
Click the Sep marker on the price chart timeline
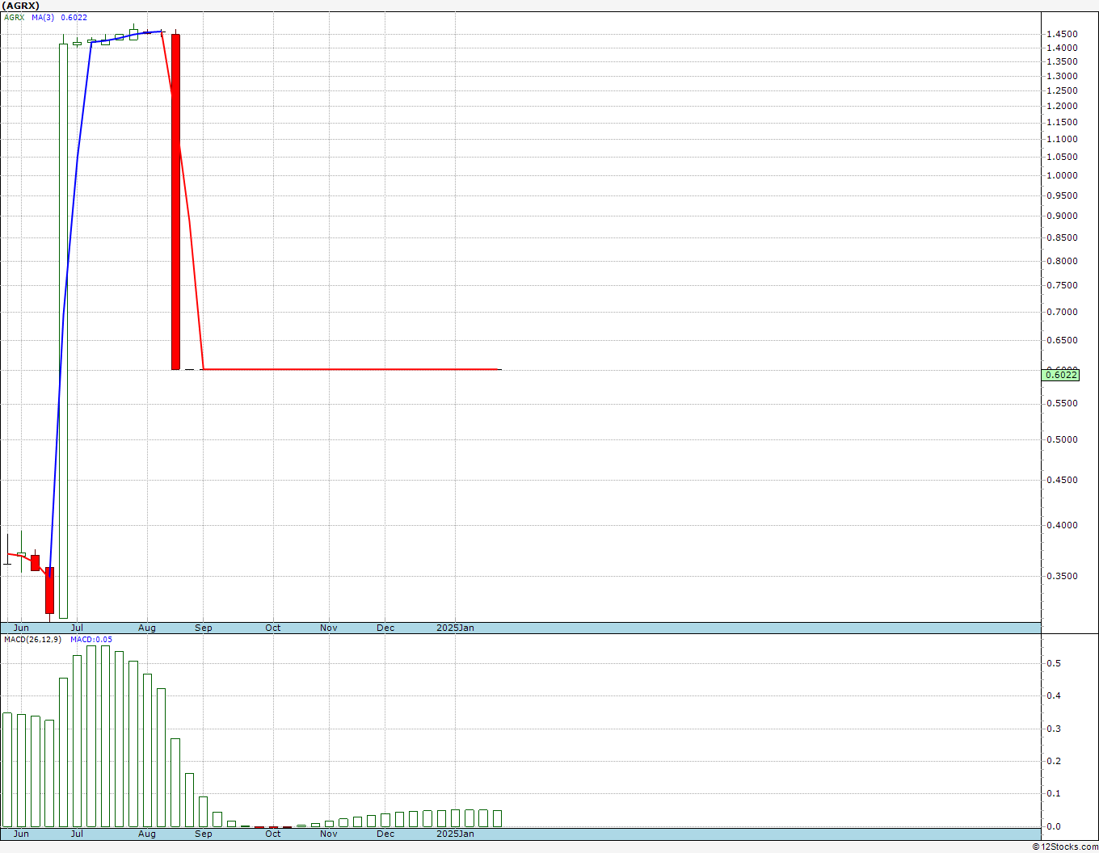pyautogui.click(x=204, y=628)
